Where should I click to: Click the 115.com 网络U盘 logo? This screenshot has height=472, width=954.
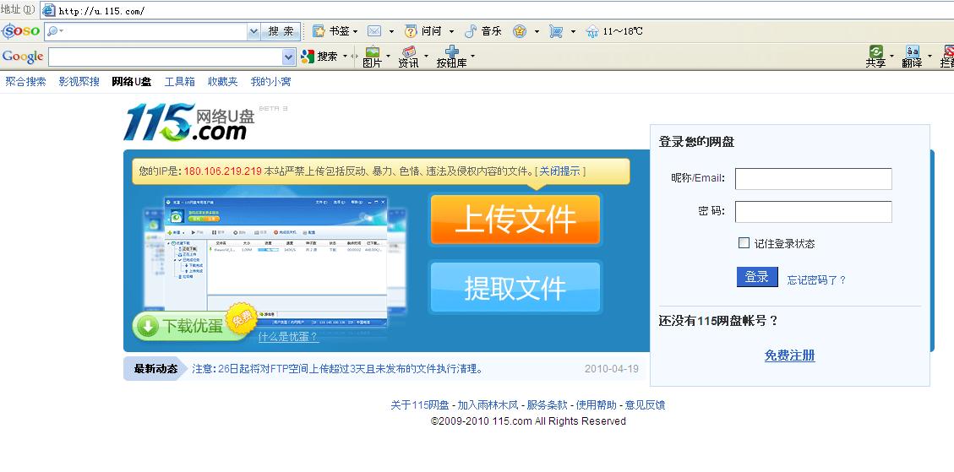pyautogui.click(x=189, y=122)
